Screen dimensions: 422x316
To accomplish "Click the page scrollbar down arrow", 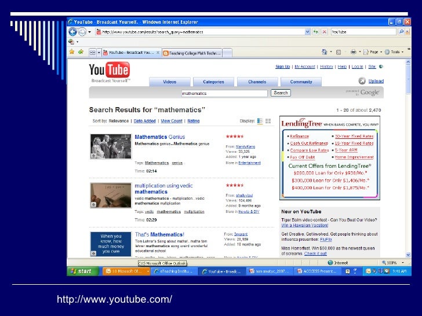I will (408, 255).
